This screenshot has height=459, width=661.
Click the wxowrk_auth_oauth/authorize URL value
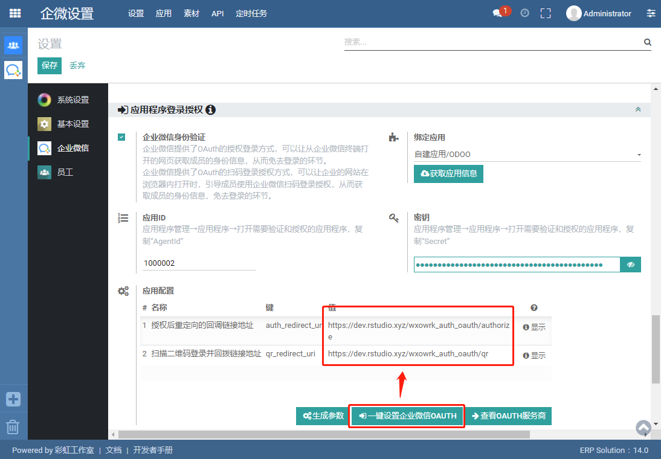coord(419,331)
